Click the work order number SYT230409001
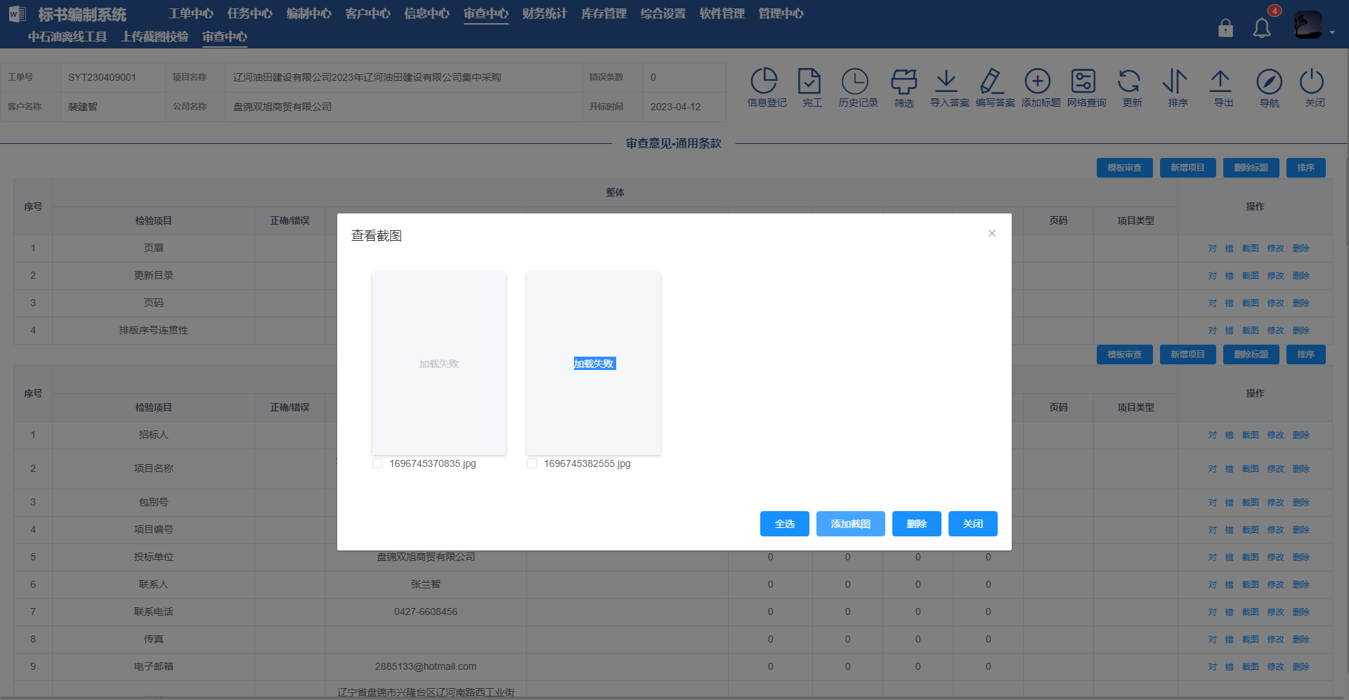The width and height of the screenshot is (1349, 700). (x=102, y=77)
